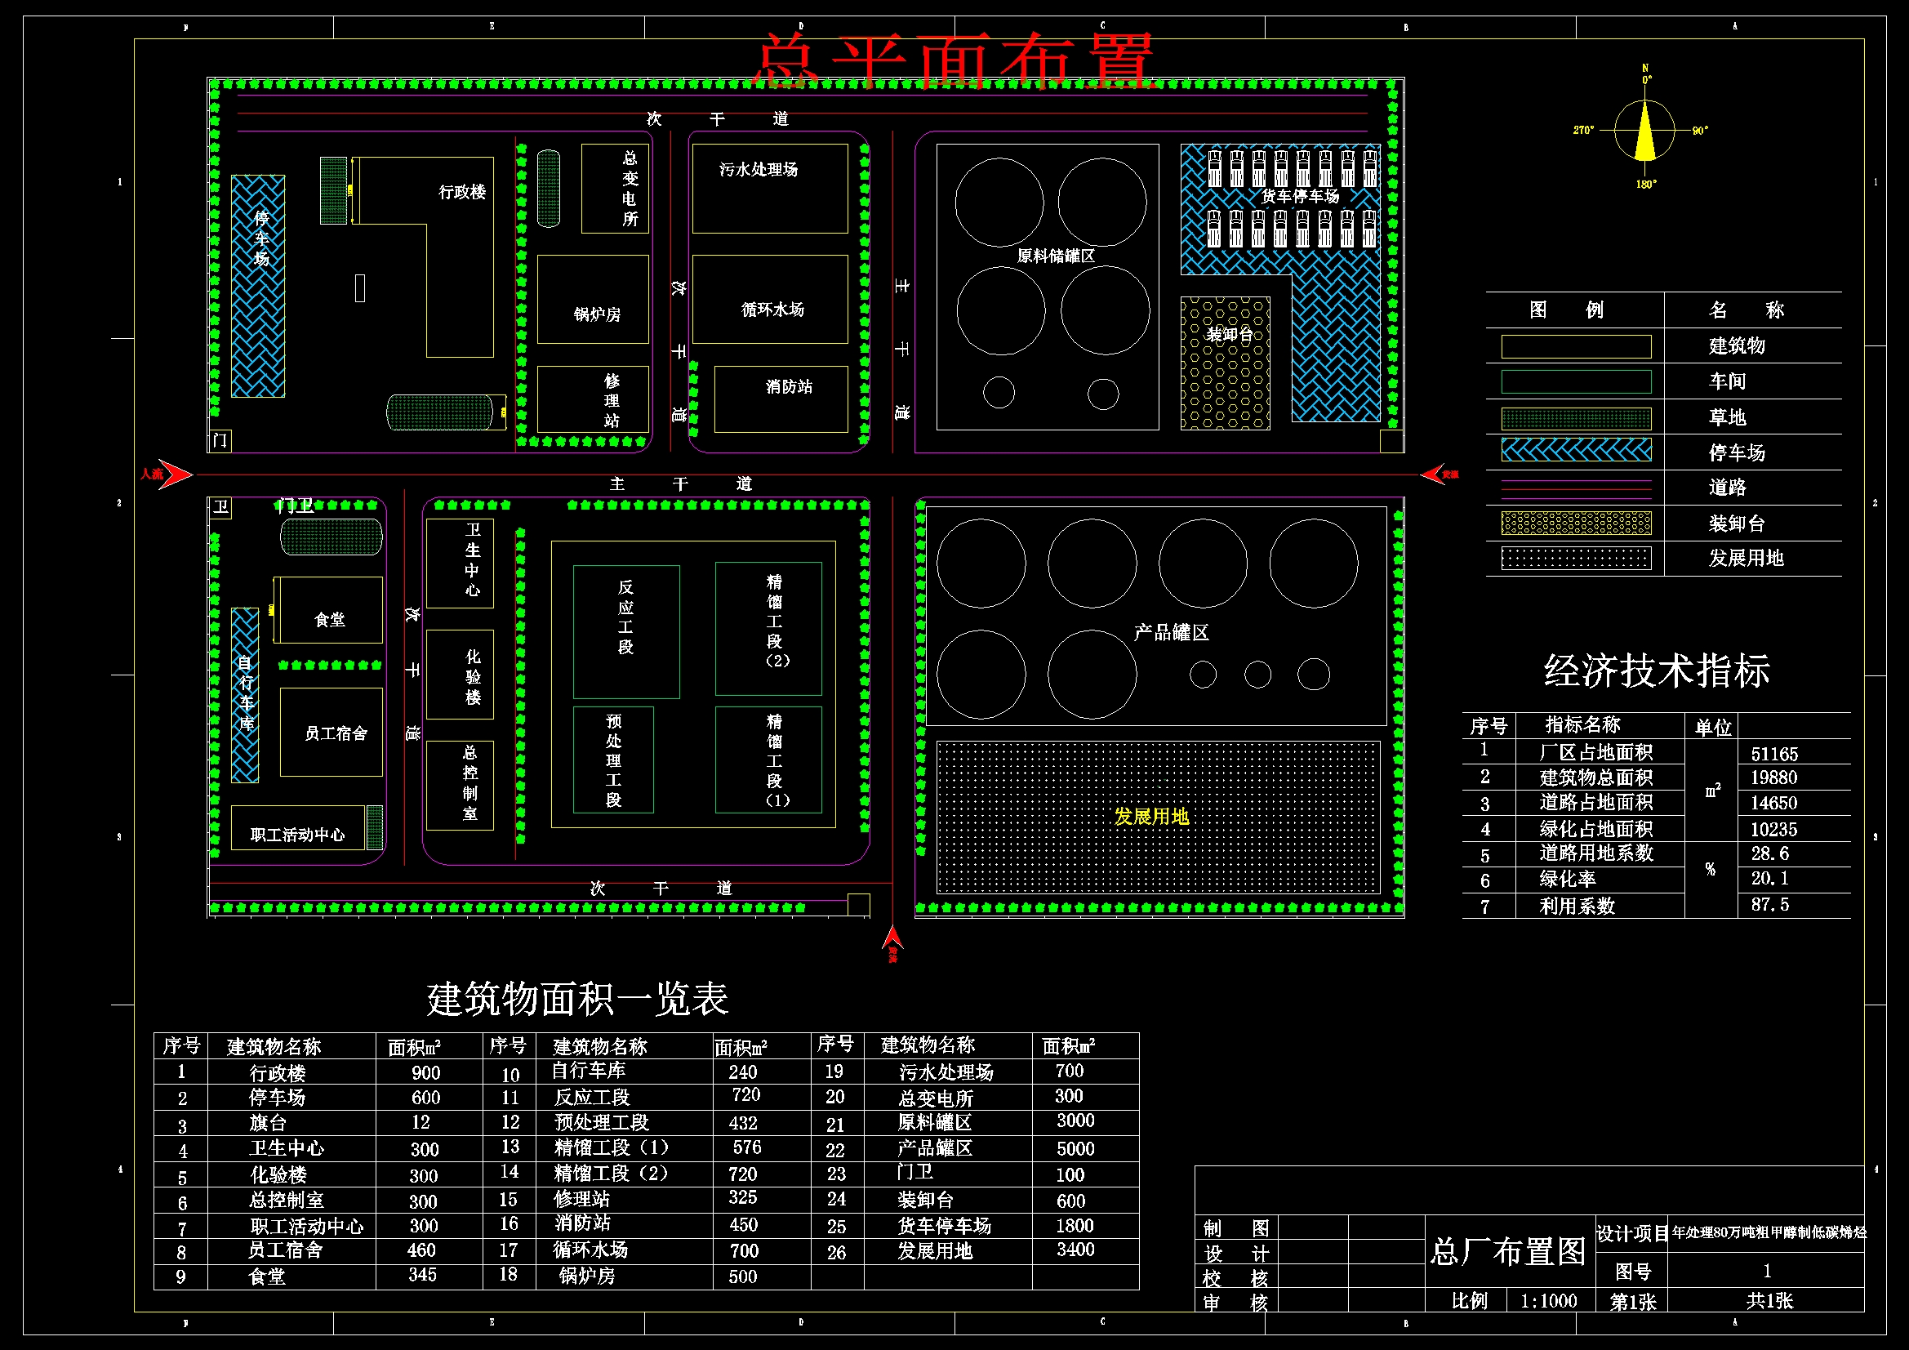The width and height of the screenshot is (1909, 1350).
Task: Select the 经济技术指标 table heading
Action: [x=1656, y=671]
